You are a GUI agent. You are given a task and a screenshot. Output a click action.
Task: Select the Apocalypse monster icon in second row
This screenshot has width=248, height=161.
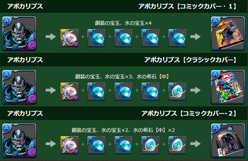19,87
